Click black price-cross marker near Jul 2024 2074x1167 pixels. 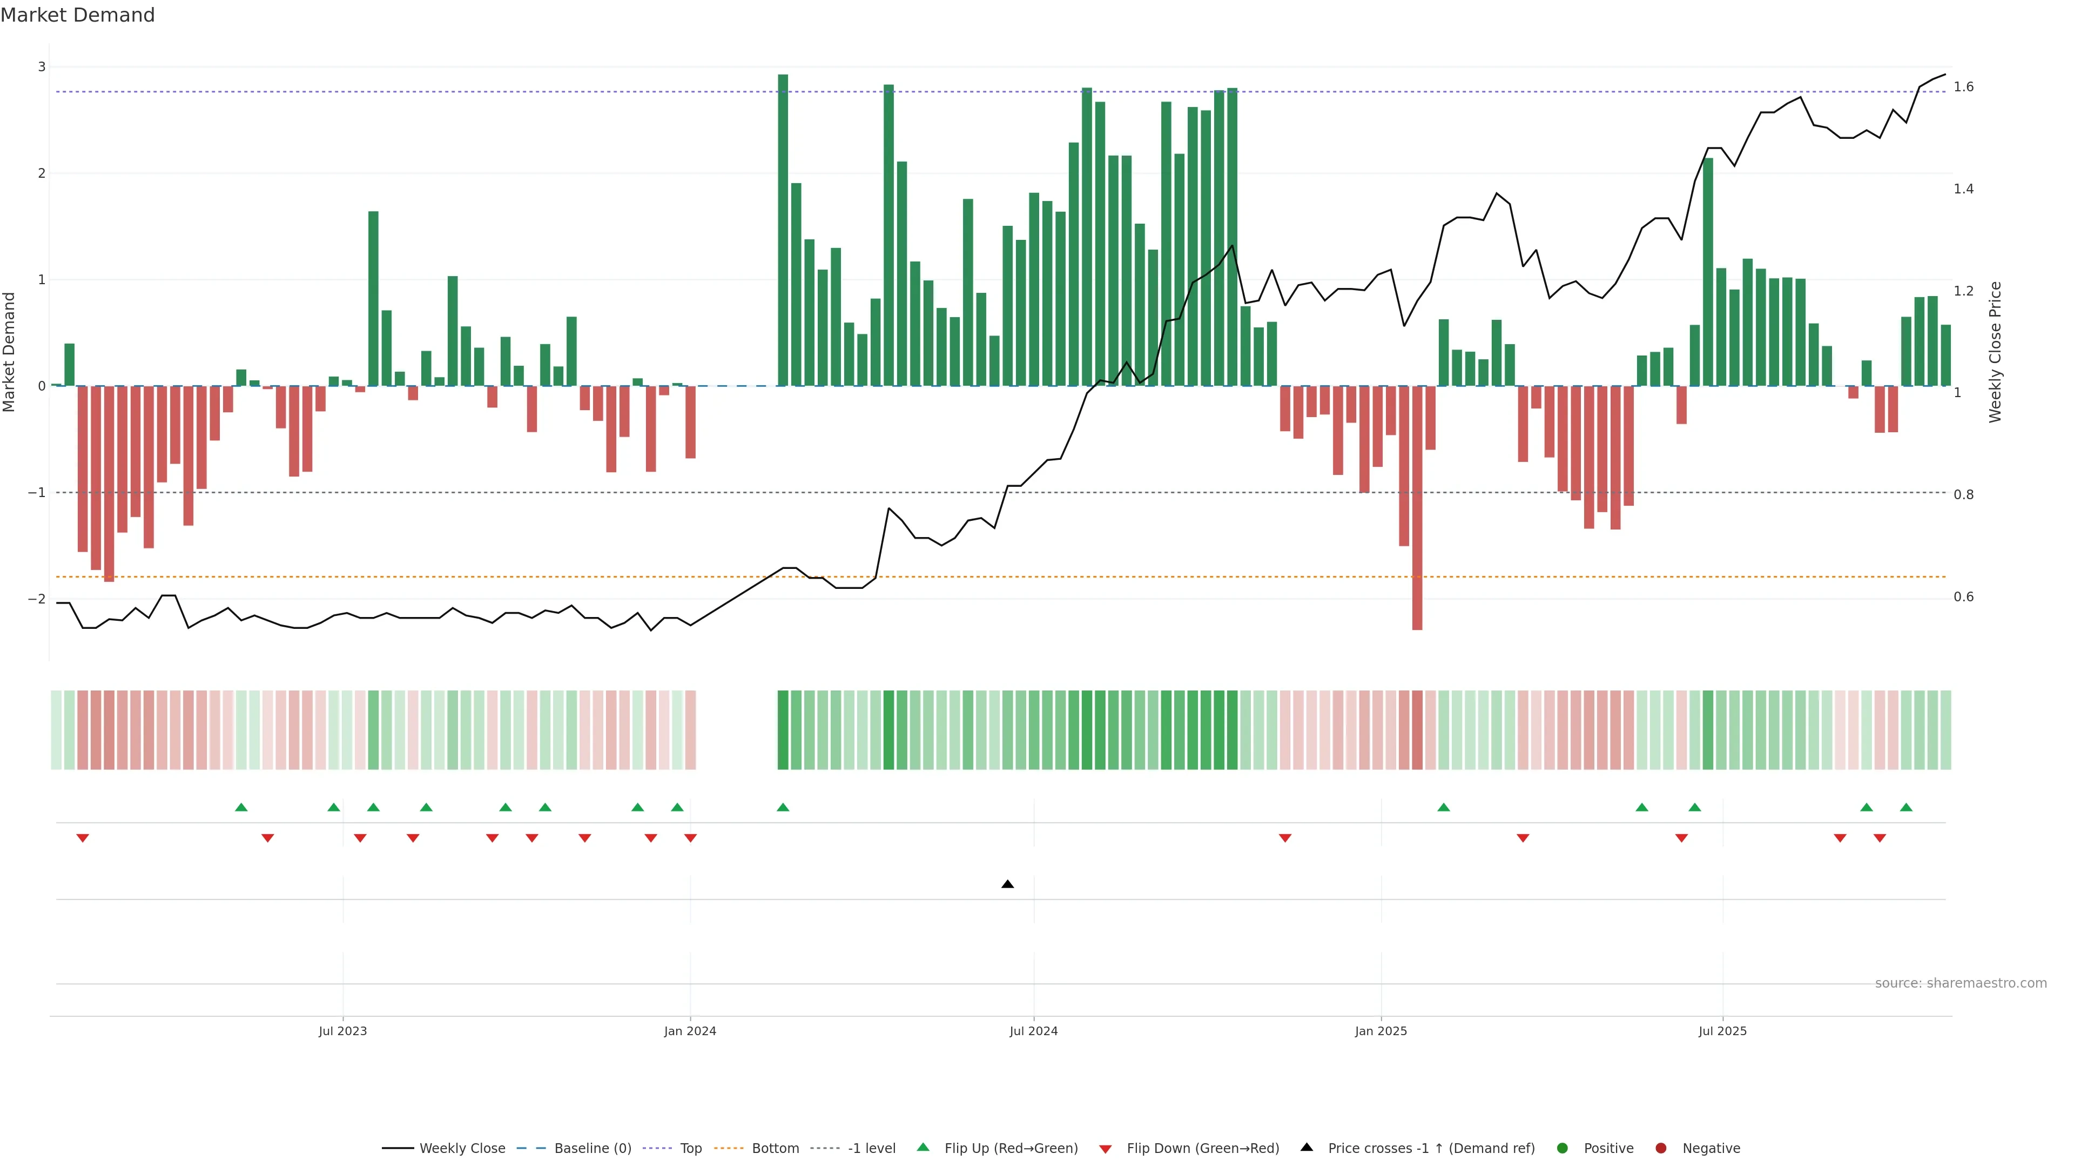tap(1007, 884)
